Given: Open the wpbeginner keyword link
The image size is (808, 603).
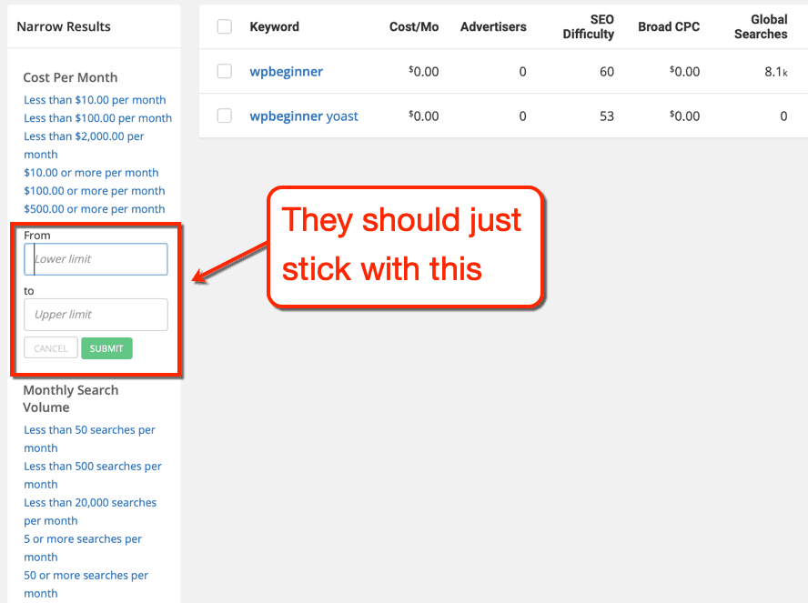Looking at the screenshot, I should tap(286, 71).
